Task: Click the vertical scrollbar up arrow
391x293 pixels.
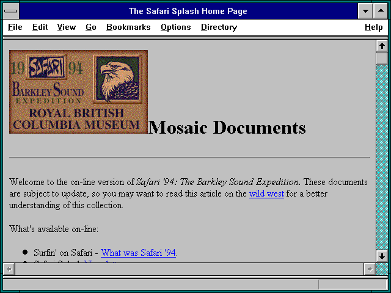Action: [x=382, y=46]
